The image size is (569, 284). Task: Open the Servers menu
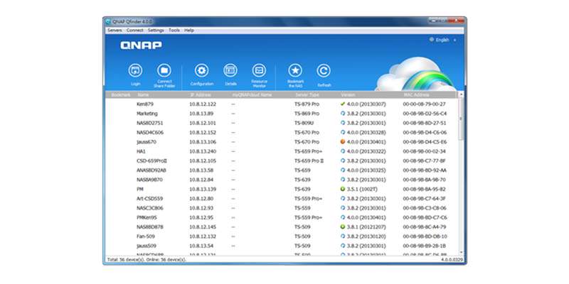pos(115,31)
